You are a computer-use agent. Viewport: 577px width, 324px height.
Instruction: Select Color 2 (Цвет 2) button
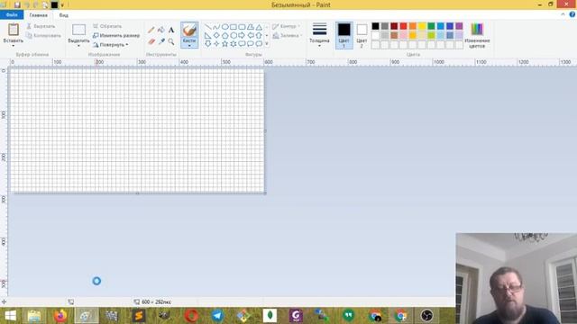(x=362, y=35)
